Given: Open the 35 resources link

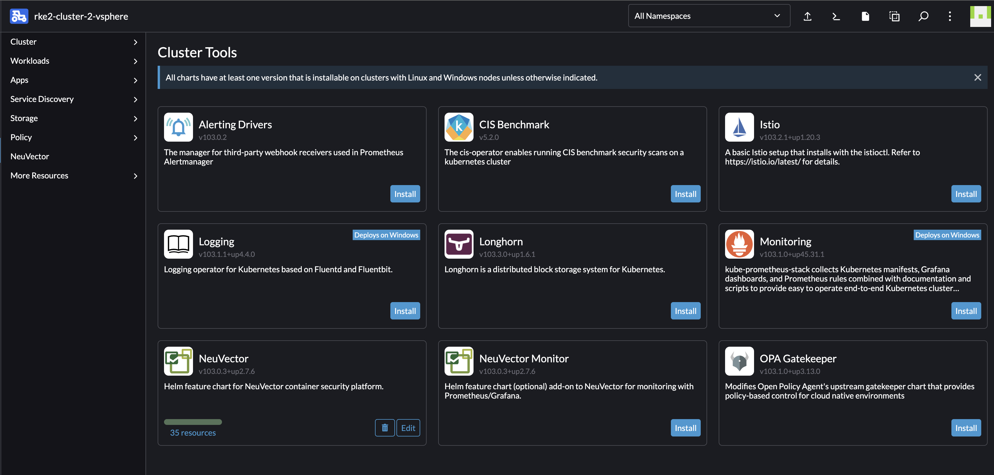Looking at the screenshot, I should click(193, 433).
